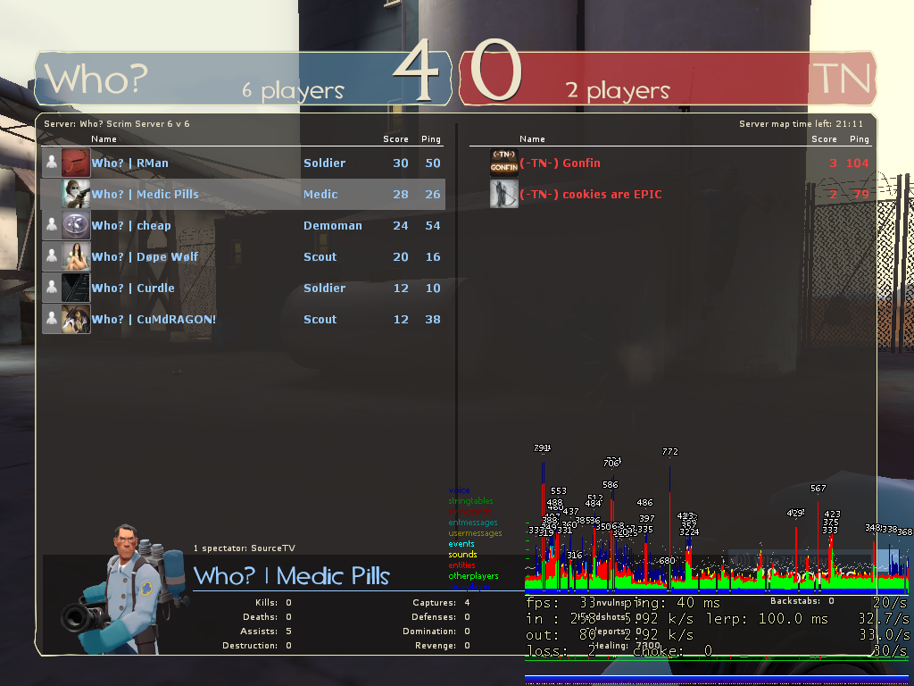Click the blue team score 4
914x686 pixels.
coord(416,72)
